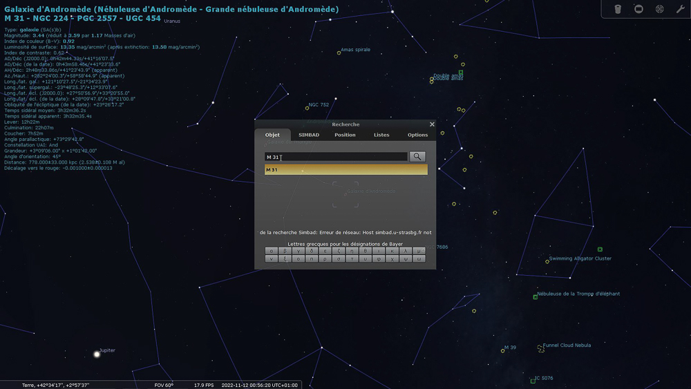
Task: Select the Double amas cluster marker
Action: pos(431,79)
